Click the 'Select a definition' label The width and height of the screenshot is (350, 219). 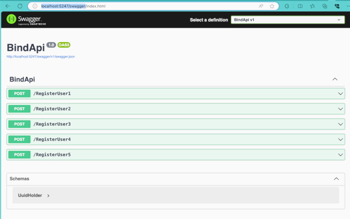pos(209,20)
